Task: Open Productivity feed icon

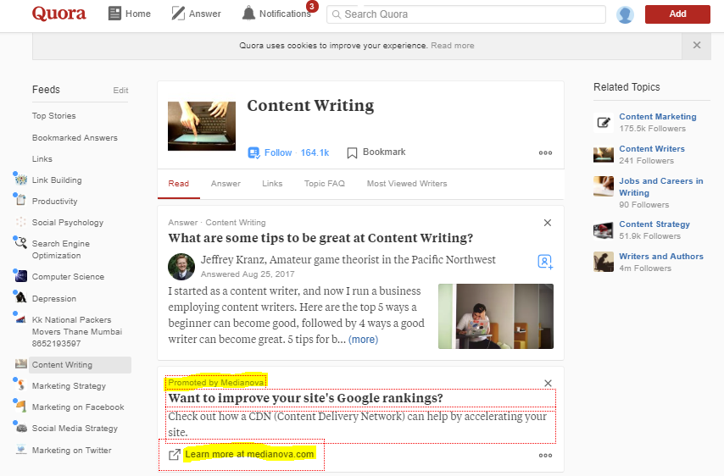Action: (20, 200)
